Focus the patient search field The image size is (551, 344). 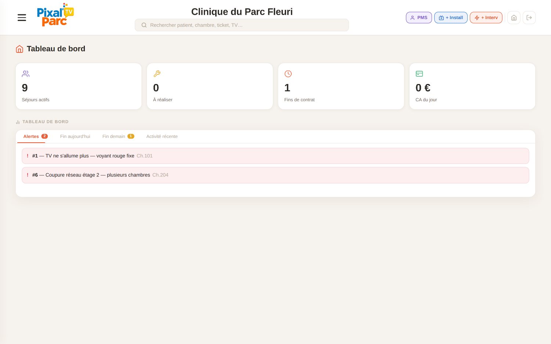click(242, 25)
